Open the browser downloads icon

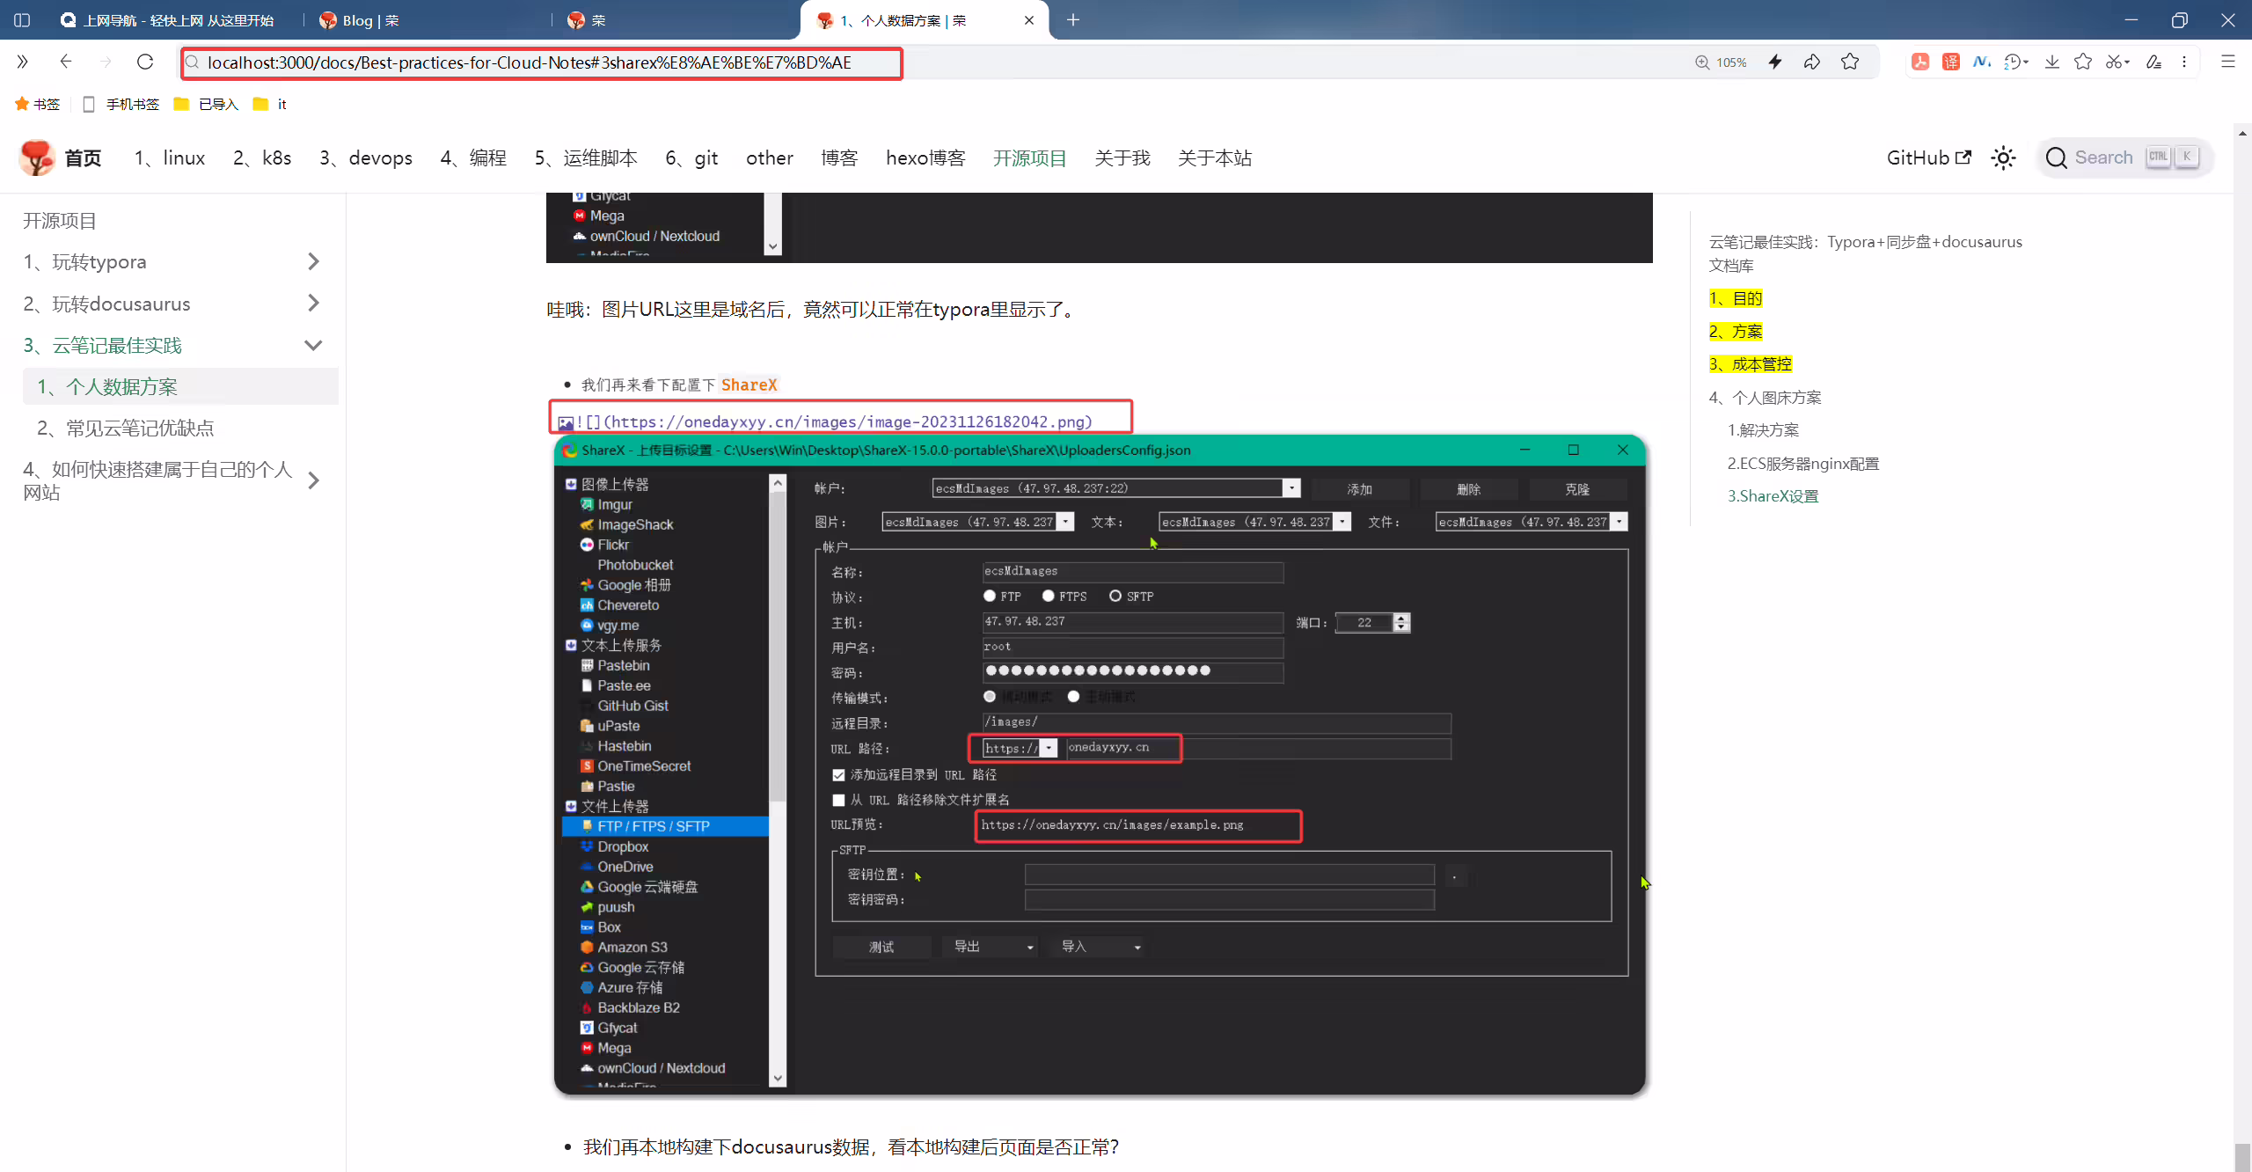pos(2051,62)
